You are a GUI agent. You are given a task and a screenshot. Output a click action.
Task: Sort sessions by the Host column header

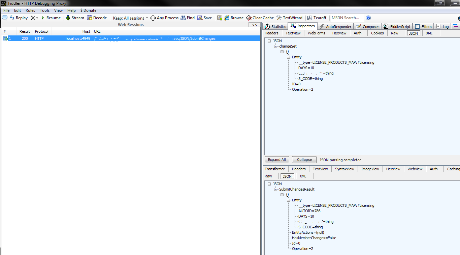(72, 31)
